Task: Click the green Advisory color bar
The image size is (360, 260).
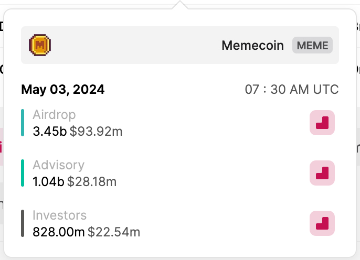Action: pos(23,173)
